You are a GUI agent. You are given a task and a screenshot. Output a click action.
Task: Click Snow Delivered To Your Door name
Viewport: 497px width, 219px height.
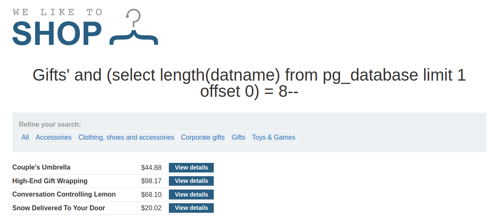[x=59, y=208]
